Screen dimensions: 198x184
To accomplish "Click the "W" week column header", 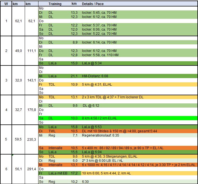I will pos(6,4).
